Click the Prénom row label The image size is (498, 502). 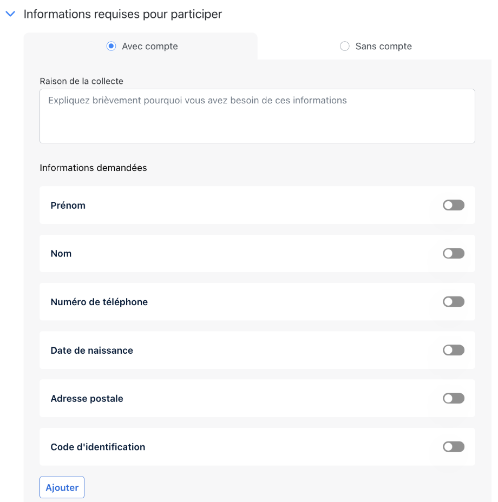pyautogui.click(x=68, y=206)
